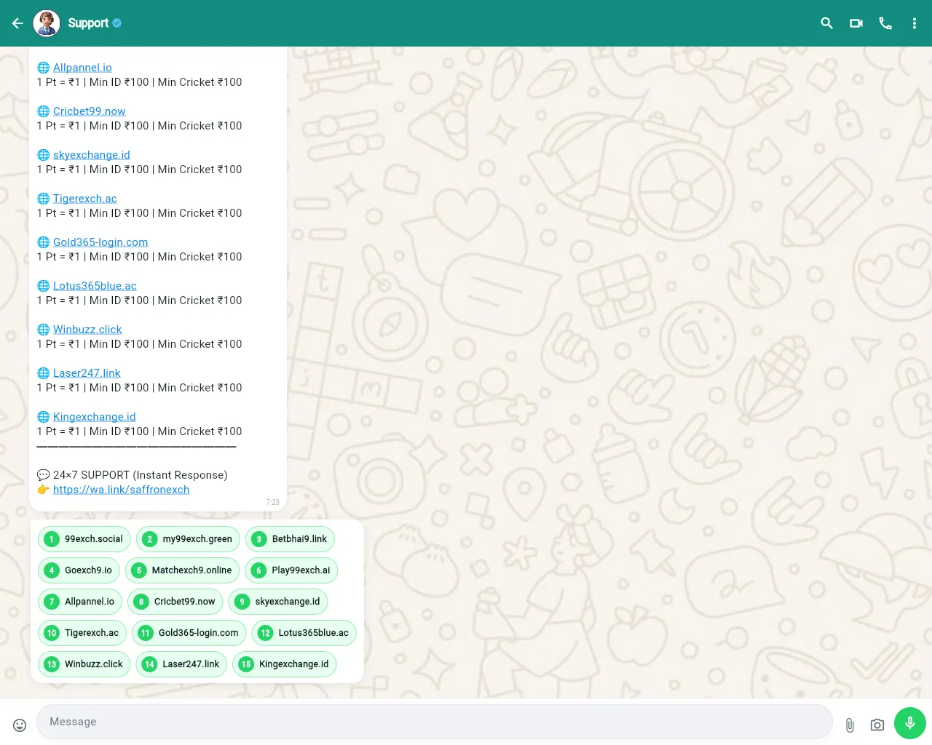Click the verified badge beside Support

[x=117, y=23]
